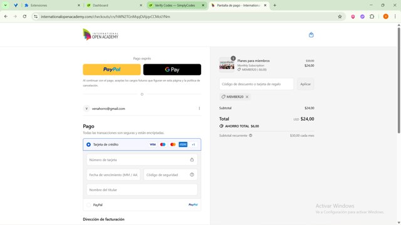
Task: Click the AHORRO TOTAL tag icon
Action: pyautogui.click(x=221, y=126)
